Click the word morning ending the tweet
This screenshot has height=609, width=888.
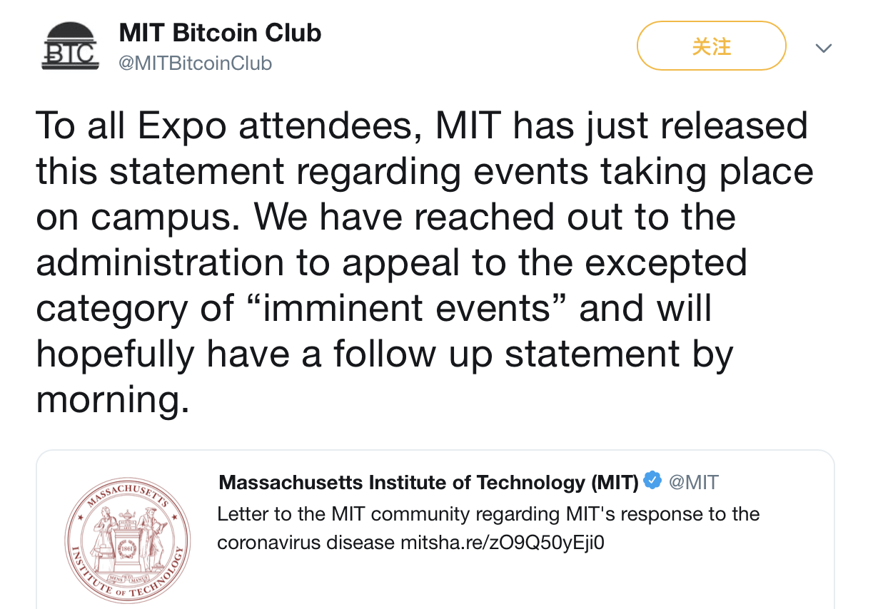(112, 399)
